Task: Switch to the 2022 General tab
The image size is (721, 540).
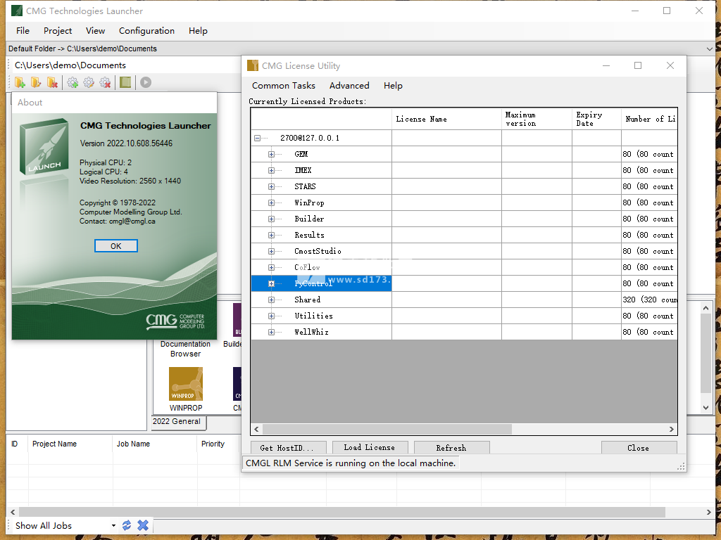Action: [179, 422]
